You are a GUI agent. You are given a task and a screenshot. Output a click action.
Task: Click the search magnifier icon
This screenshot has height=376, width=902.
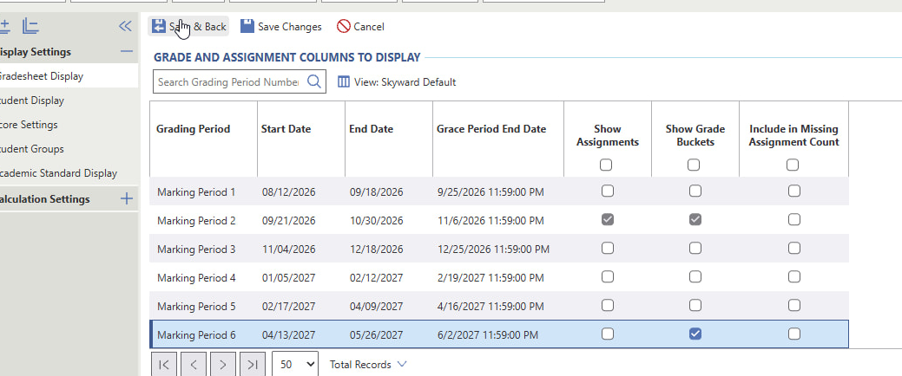tap(313, 81)
